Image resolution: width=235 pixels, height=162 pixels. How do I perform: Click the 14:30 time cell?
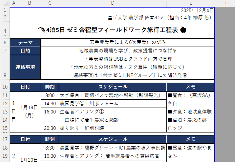(x=50, y=104)
